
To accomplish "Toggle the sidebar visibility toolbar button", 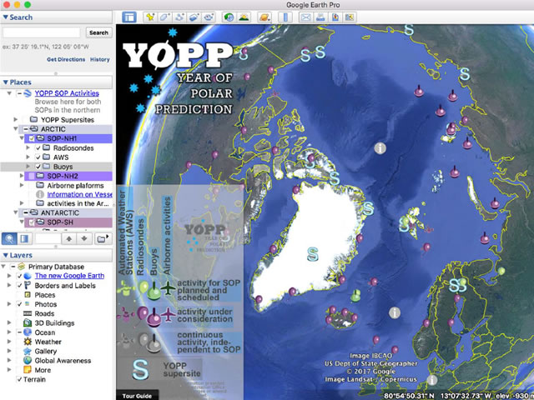I will (129, 17).
